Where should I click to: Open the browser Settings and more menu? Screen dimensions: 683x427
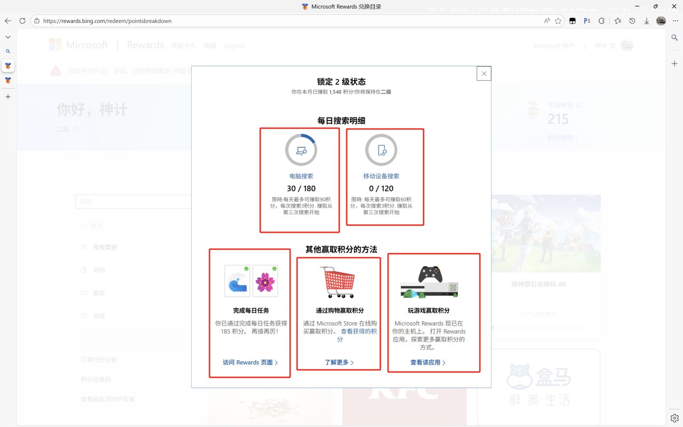click(x=675, y=21)
